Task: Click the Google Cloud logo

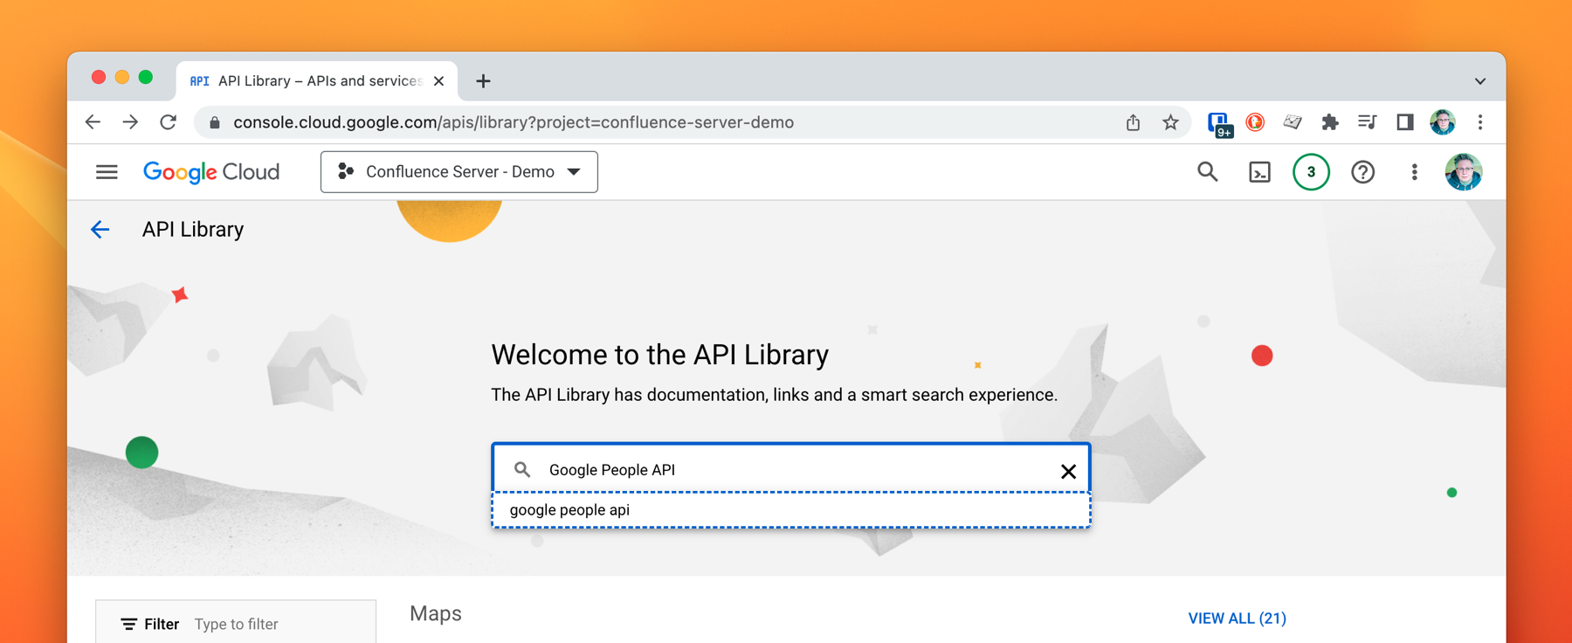Action: 211,172
